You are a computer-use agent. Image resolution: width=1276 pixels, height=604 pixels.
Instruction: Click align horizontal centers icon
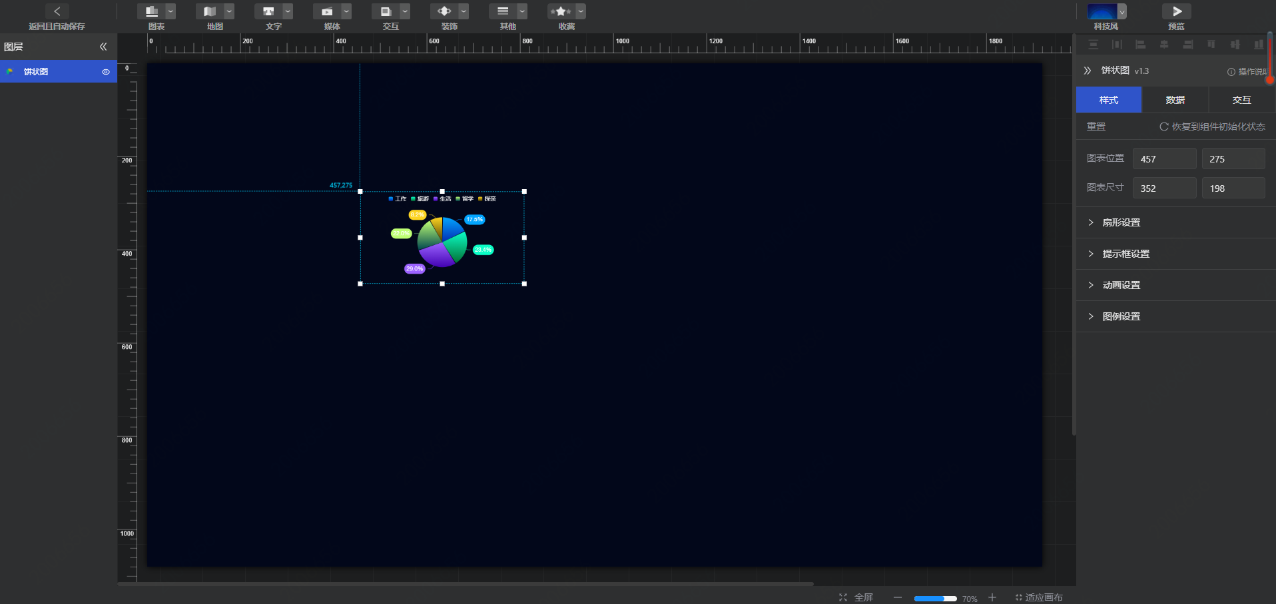1164,45
